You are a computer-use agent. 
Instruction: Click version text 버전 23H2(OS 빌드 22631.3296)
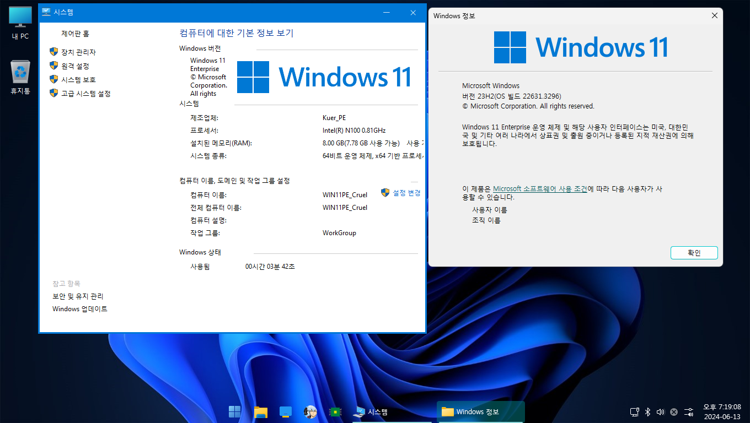coord(512,96)
